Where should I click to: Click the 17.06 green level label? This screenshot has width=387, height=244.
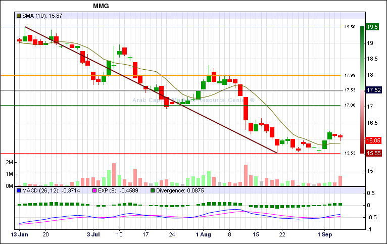[350, 106]
